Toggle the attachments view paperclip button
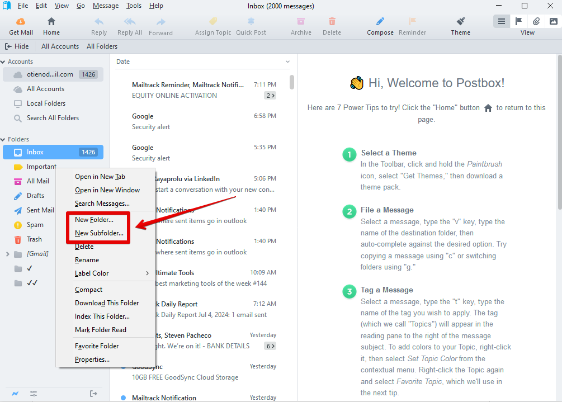562x402 pixels. tap(536, 21)
